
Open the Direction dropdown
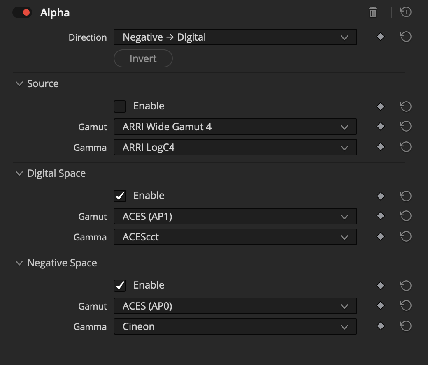click(x=235, y=37)
